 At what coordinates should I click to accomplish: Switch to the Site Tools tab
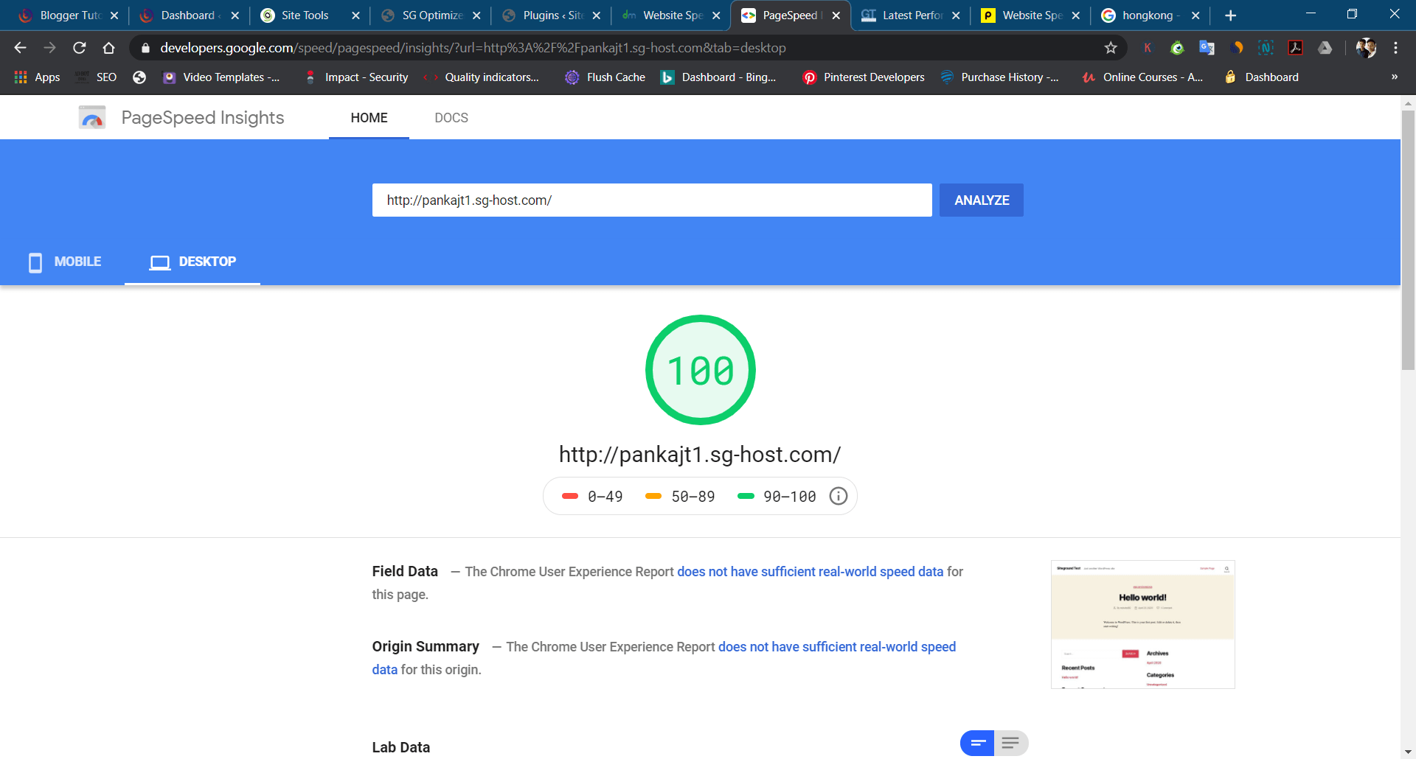pyautogui.click(x=310, y=15)
